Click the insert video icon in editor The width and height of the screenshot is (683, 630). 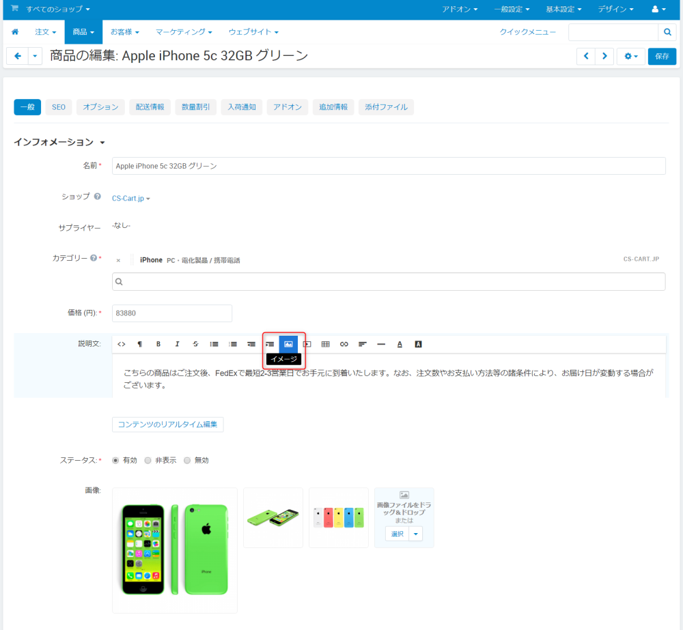coord(307,344)
